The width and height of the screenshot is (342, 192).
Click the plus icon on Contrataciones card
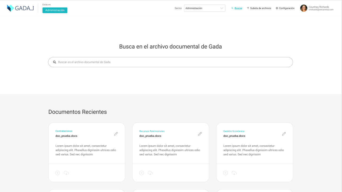(x=57, y=173)
